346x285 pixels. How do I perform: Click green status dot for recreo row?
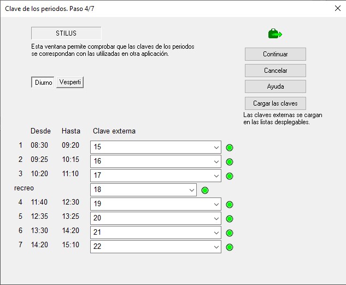pos(205,190)
